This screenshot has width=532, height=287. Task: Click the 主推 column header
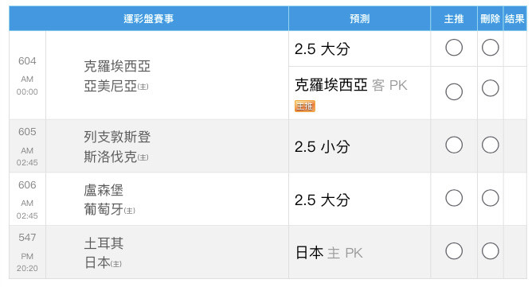(x=454, y=18)
